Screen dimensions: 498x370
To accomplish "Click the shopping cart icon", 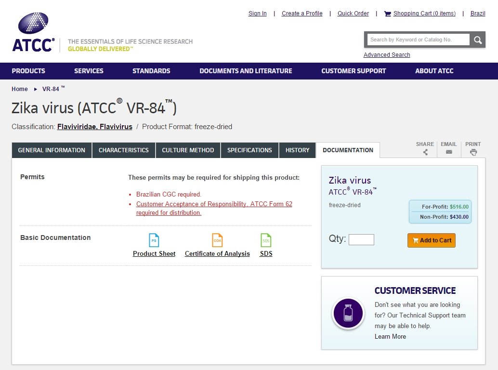I will click(388, 13).
